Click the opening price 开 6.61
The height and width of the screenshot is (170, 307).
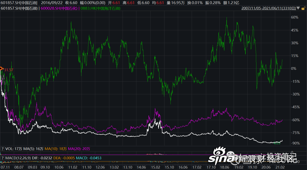click(114, 3)
